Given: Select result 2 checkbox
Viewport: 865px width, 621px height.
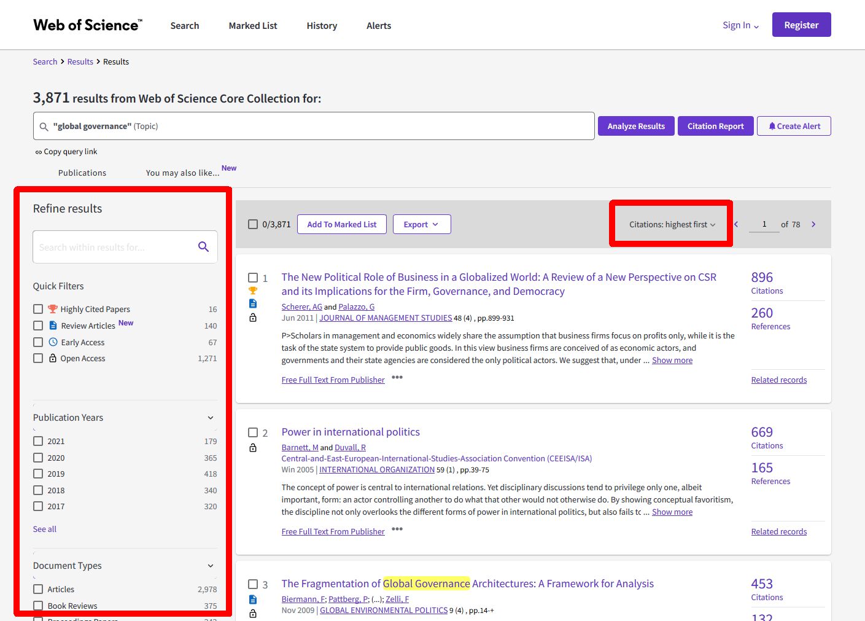Looking at the screenshot, I should pyautogui.click(x=253, y=432).
